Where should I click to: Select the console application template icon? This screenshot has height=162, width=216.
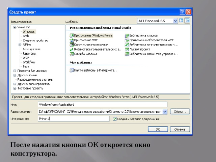[72, 45]
